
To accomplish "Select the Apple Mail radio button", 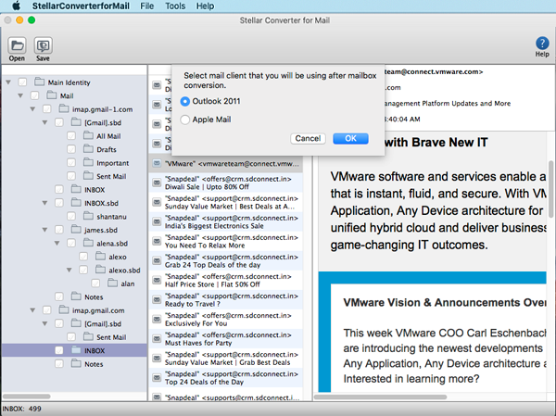I will [x=184, y=120].
